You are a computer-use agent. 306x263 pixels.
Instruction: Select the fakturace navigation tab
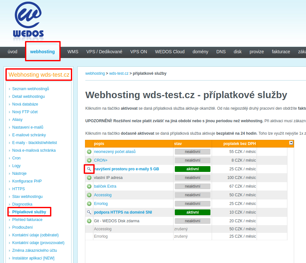pos(281,52)
